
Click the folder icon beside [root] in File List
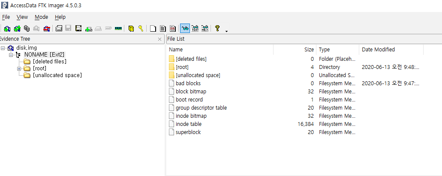pyautogui.click(x=171, y=67)
